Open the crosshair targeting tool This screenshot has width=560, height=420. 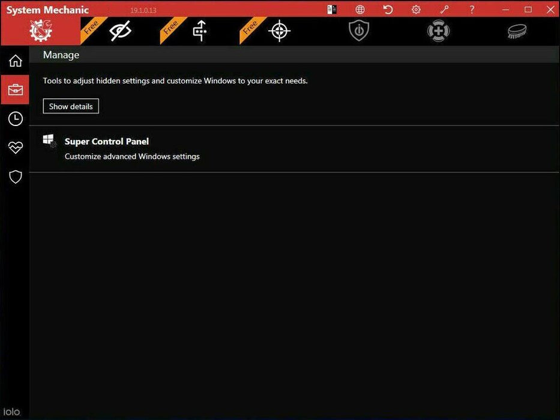click(x=278, y=31)
